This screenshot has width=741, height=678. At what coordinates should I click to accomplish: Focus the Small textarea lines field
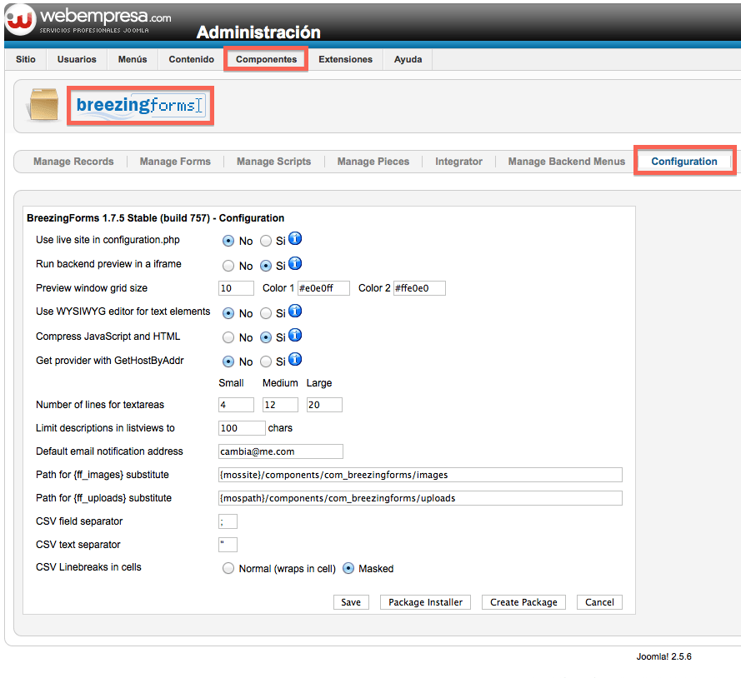(x=236, y=405)
